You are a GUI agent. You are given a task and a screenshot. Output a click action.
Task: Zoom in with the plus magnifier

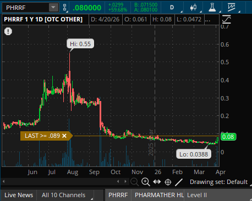pos(146,182)
